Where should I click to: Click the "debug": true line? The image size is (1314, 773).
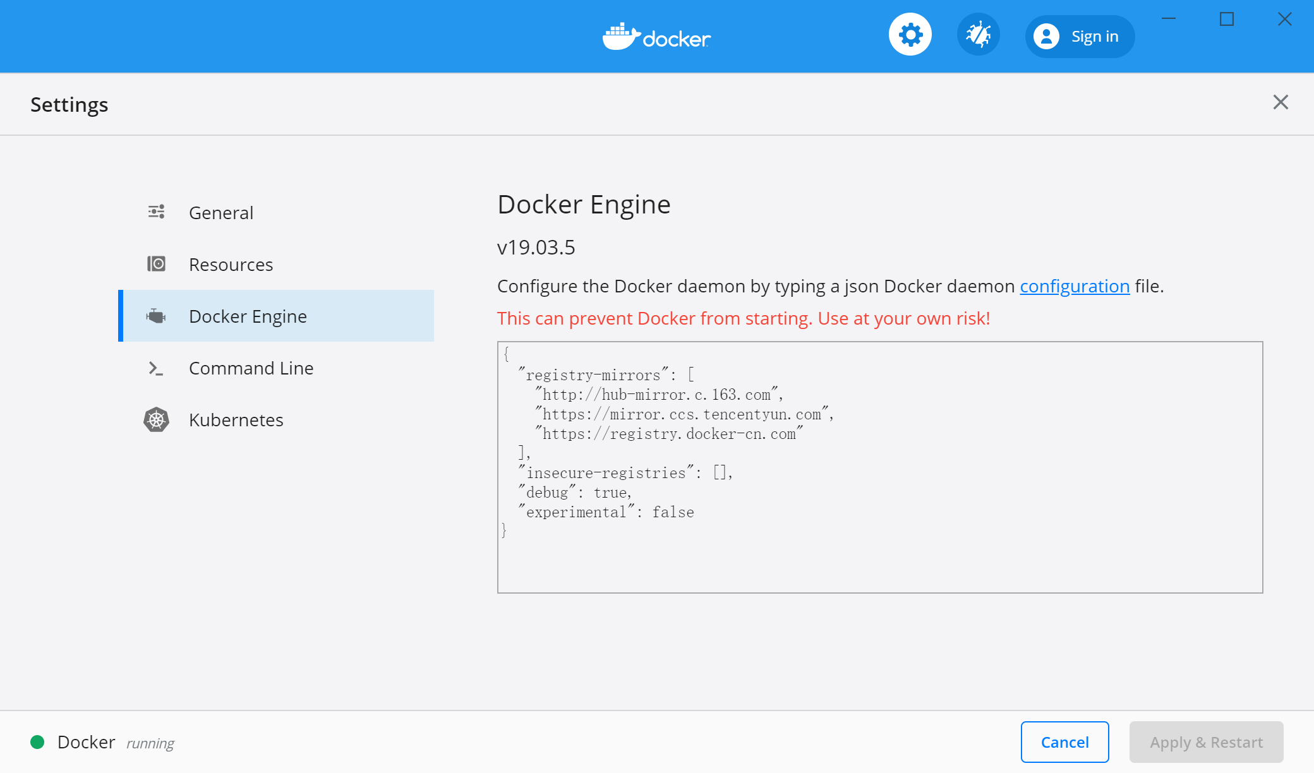pos(575,493)
